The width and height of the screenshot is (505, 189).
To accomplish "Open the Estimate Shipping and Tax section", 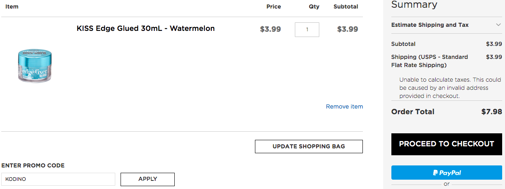I will click(x=447, y=25).
